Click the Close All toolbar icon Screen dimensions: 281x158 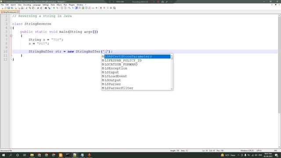[x=19, y=8]
